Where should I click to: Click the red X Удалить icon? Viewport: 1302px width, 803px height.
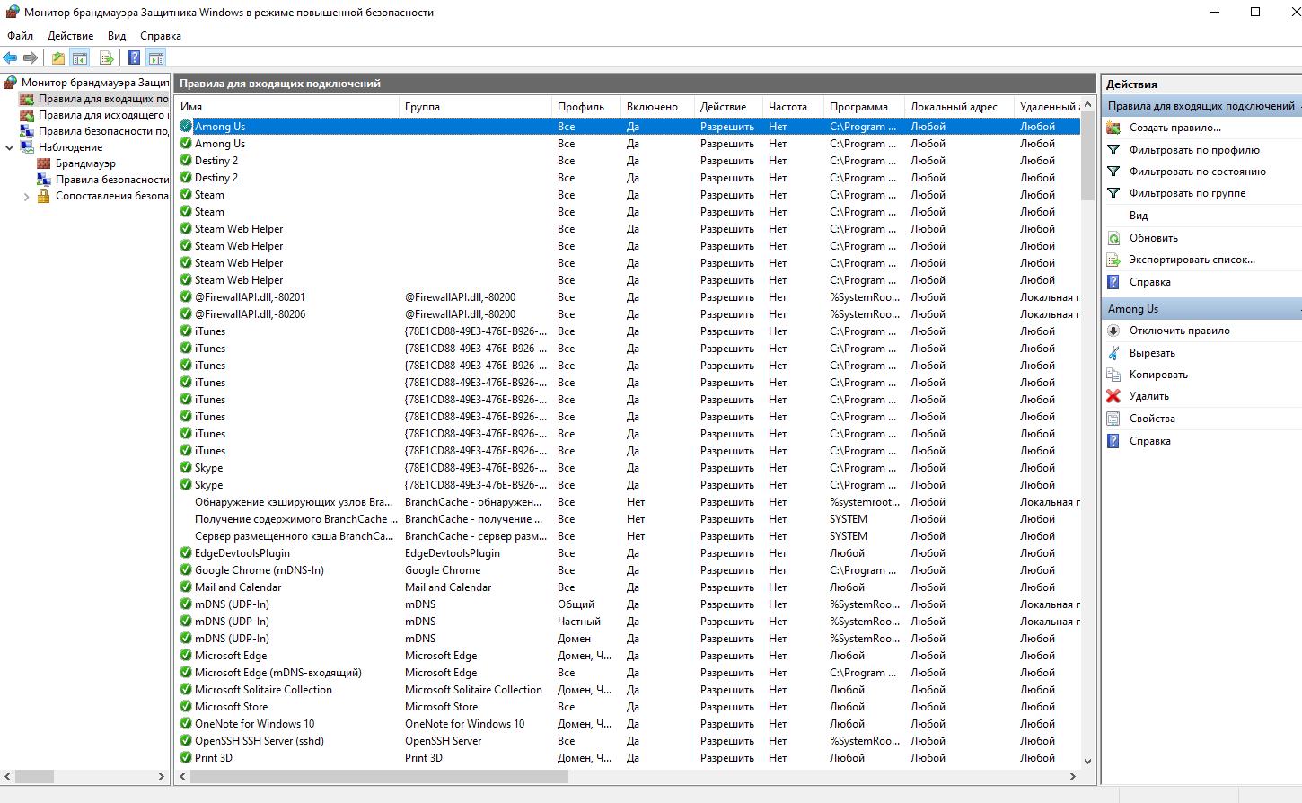click(1113, 396)
